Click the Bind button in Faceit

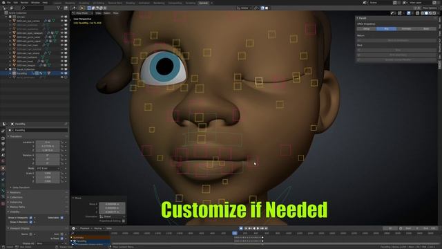[396, 50]
